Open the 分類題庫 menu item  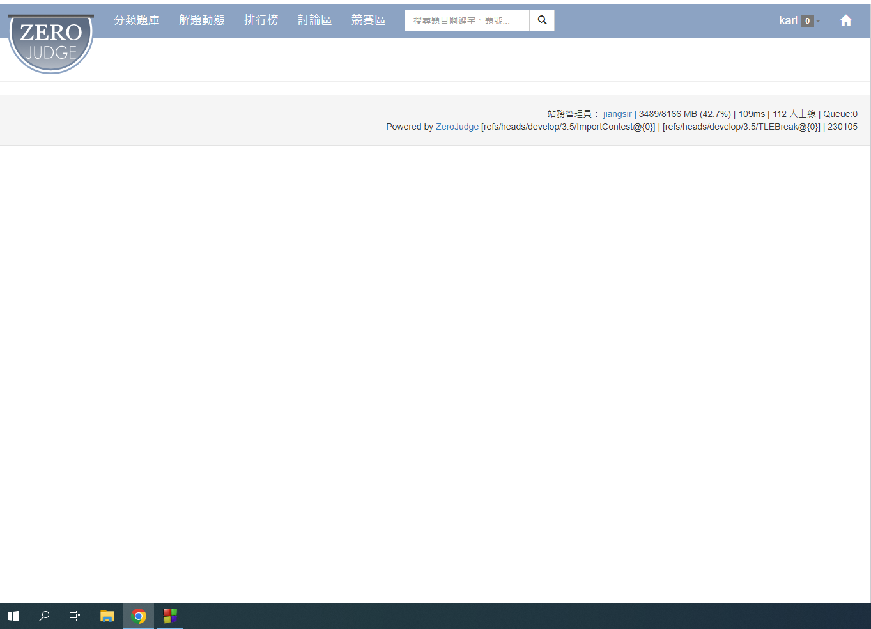pyautogui.click(x=137, y=20)
